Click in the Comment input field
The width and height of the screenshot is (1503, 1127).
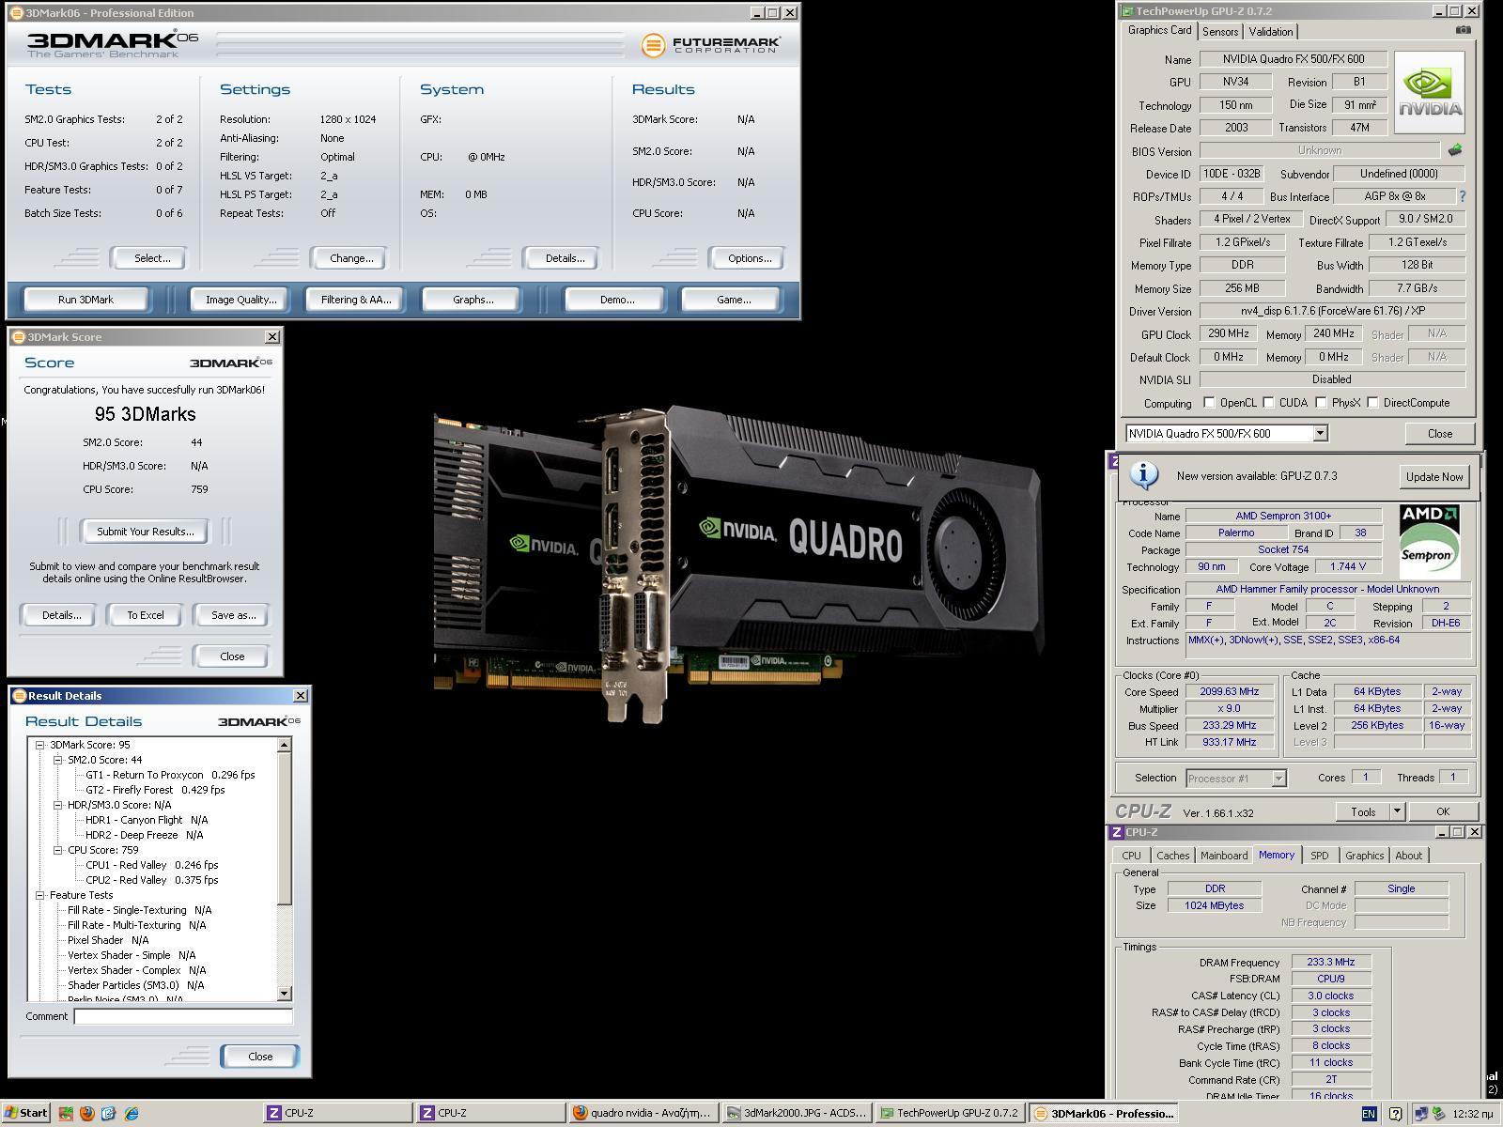pos(183,1016)
